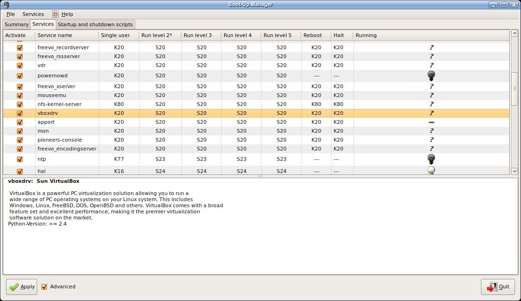521x301 pixels.
Task: Uncheck the Advanced option
Action: pyautogui.click(x=44, y=286)
